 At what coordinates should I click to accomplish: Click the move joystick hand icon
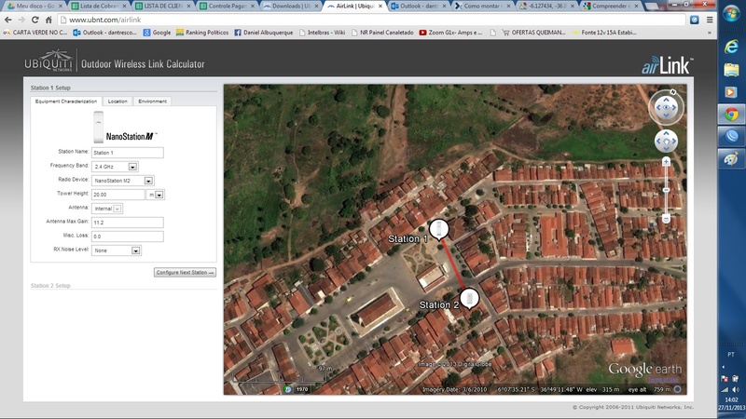tap(666, 142)
